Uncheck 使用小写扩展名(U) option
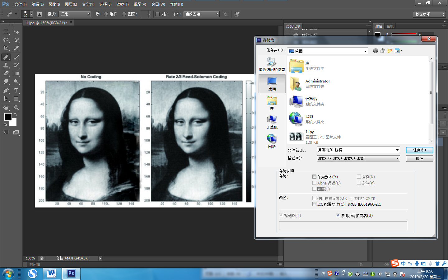The image size is (448, 280). [338, 215]
